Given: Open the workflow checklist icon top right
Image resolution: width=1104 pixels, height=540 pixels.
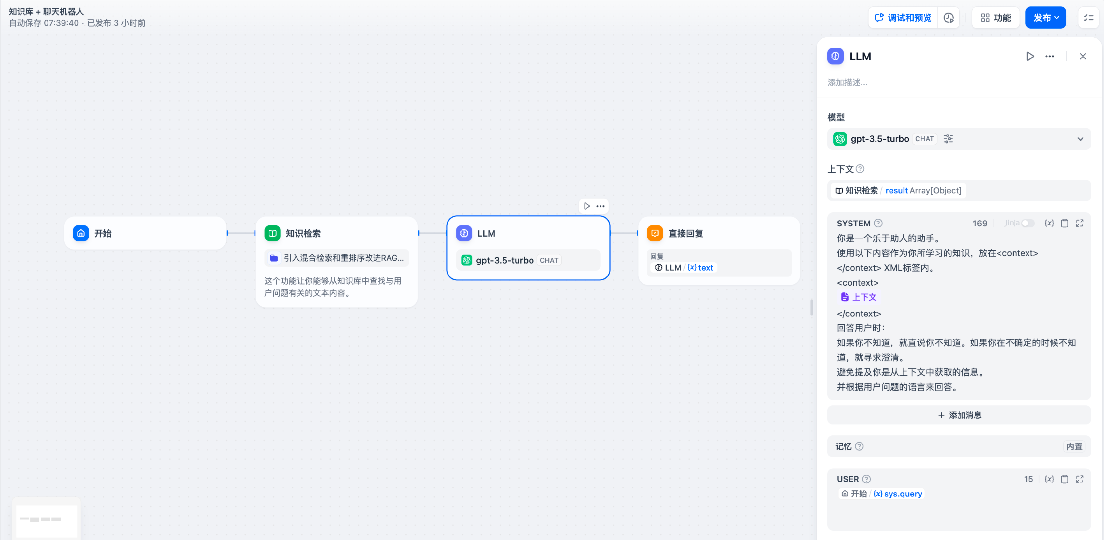Looking at the screenshot, I should pos(1088,18).
